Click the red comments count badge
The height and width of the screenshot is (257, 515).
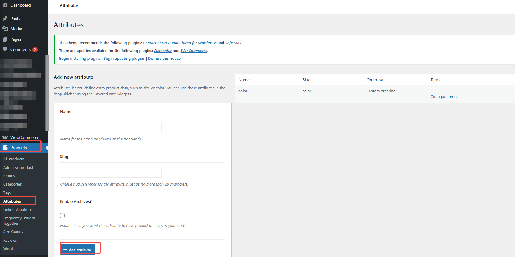[x=35, y=50]
